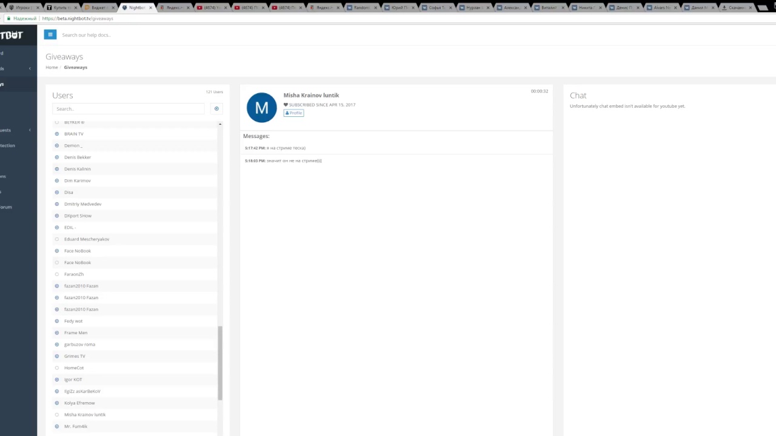The height and width of the screenshot is (436, 776).
Task: Click the secure lock icon in address bar
Action: coord(8,19)
